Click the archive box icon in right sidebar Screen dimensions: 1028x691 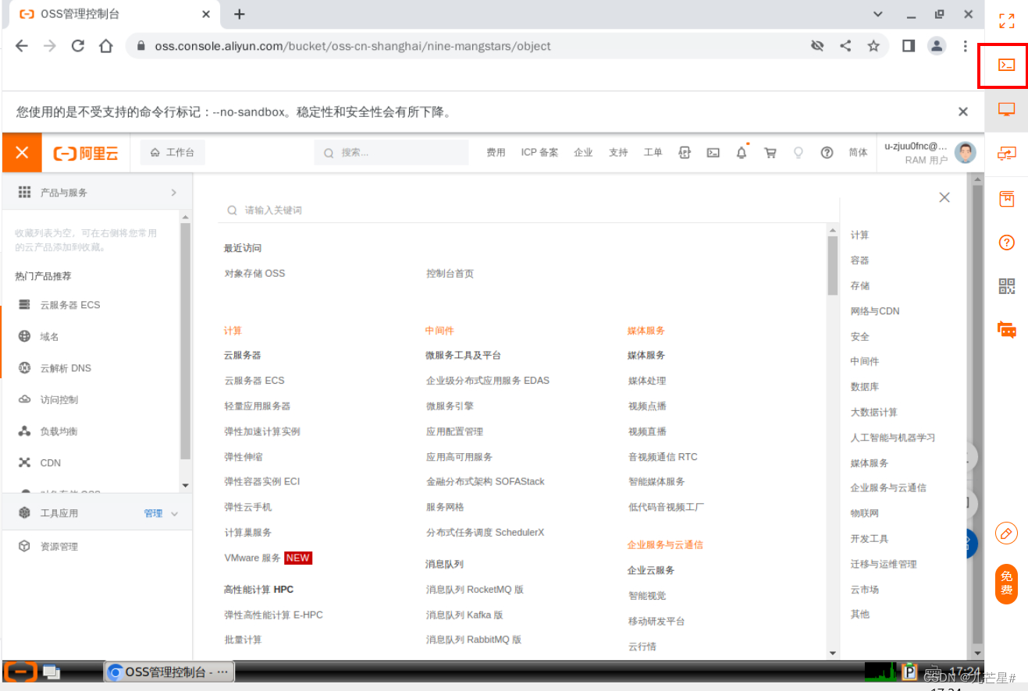[1007, 199]
